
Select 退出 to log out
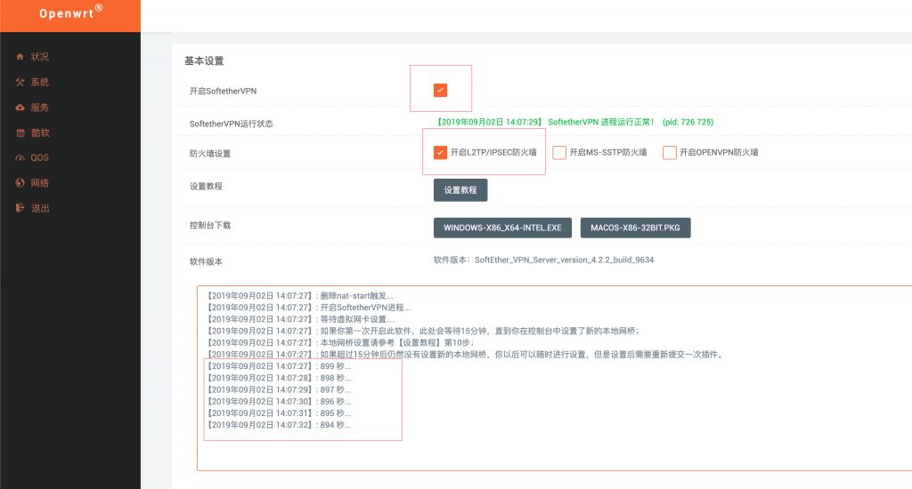[x=40, y=208]
